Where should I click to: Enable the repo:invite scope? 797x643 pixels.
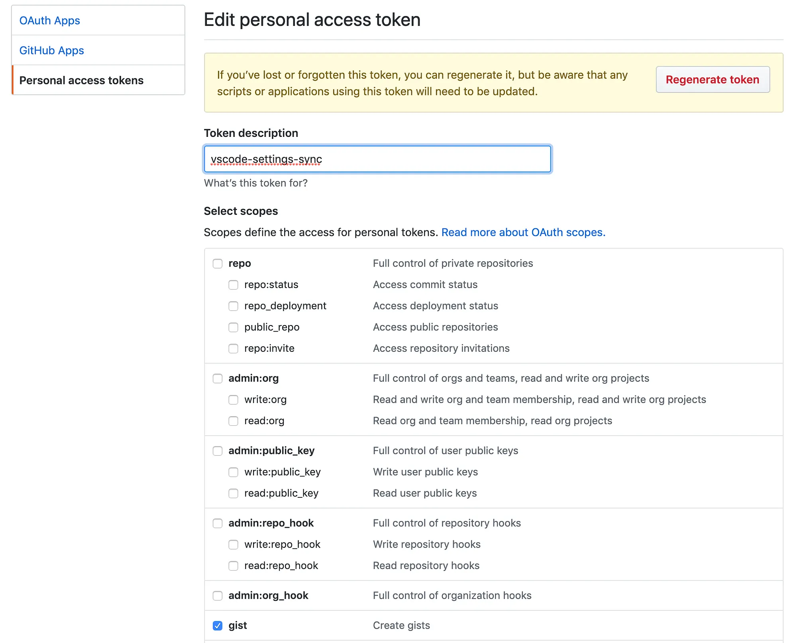pos(234,349)
